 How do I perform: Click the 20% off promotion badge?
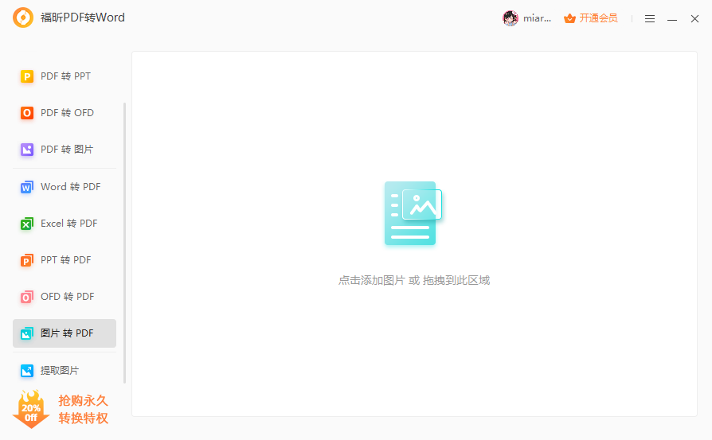pos(31,409)
